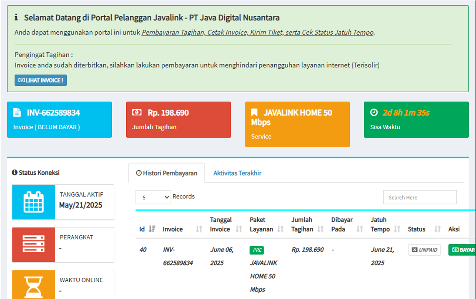Viewport: 476px width, 299px height.
Task: Click the clock icon on Sisa Waktu card
Action: [374, 113]
